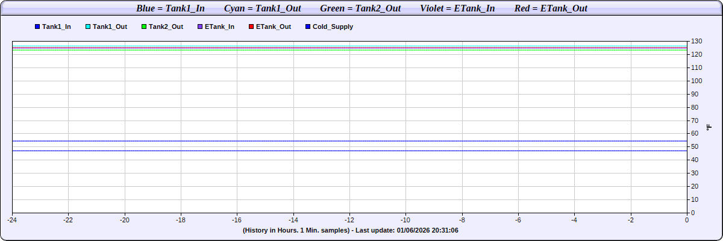Screen dimensions: 723x241
Task: Toggle the Tank2_Out legend entry
Action: 163,27
